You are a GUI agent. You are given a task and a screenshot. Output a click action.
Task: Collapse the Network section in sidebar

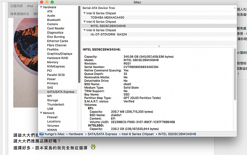tap(41, 113)
